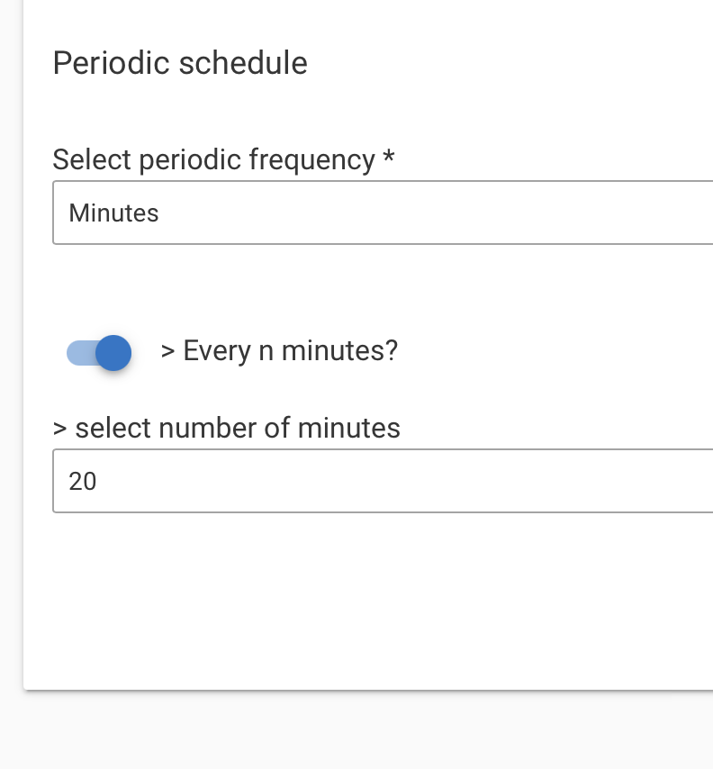
Task: Click the 'Periodic schedule' heading
Action: coord(180,63)
